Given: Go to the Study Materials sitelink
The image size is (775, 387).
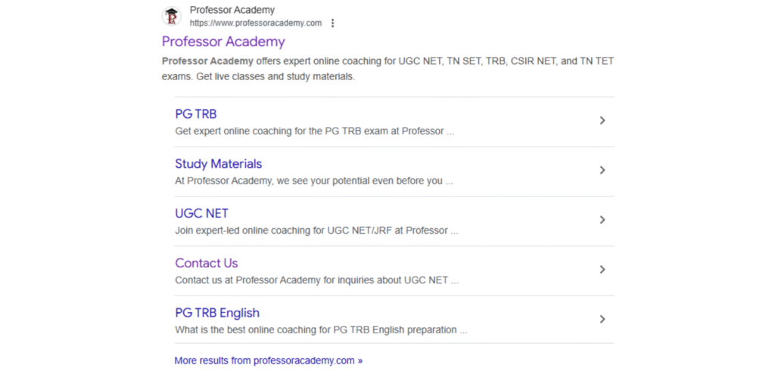Looking at the screenshot, I should click(218, 164).
